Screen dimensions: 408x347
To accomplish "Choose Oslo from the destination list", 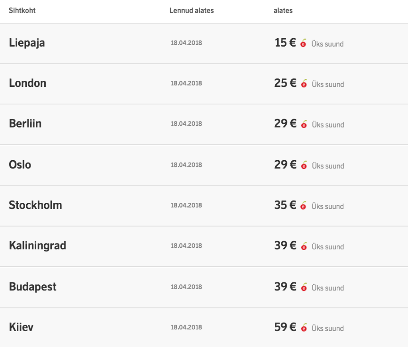I will 20,165.
